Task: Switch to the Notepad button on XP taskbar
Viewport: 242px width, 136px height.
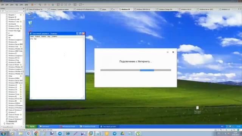Action: click(109, 127)
